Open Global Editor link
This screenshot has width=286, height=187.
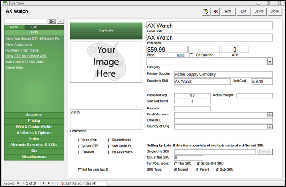tap(15, 68)
